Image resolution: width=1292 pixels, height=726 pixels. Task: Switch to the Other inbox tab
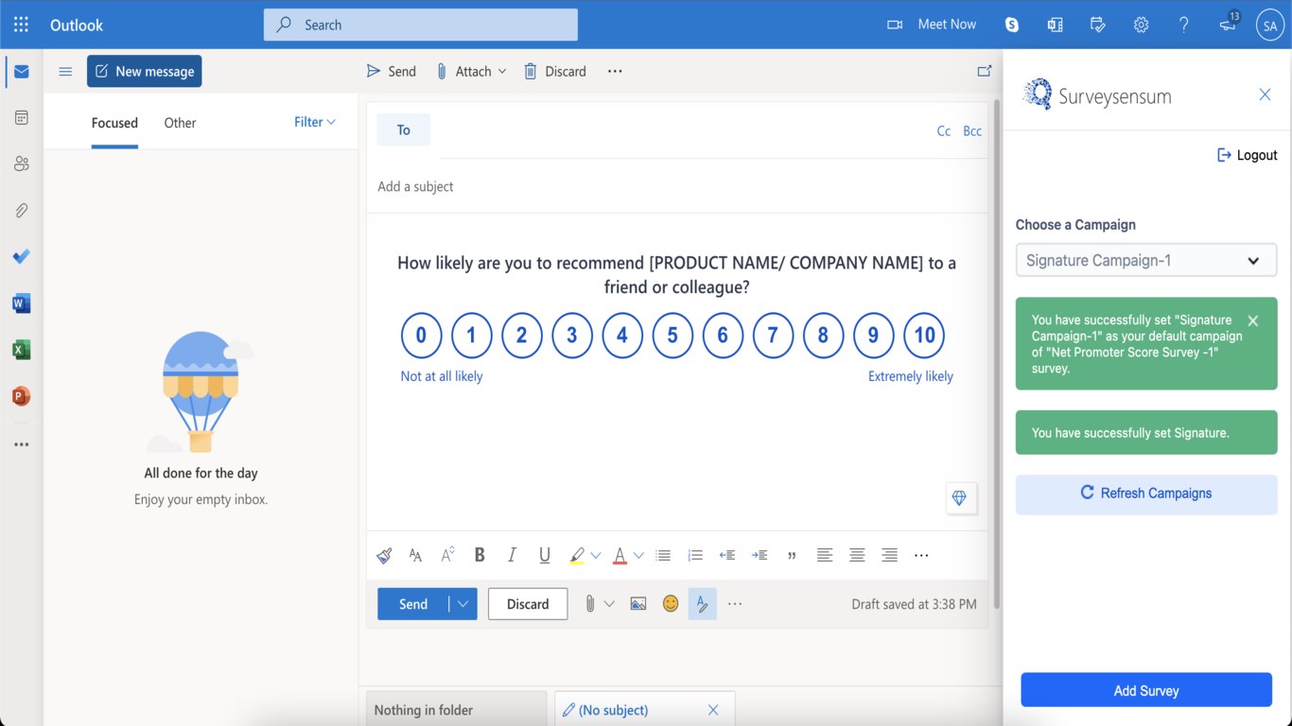coord(180,123)
